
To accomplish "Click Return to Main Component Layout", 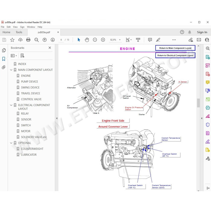I will click(175, 48).
